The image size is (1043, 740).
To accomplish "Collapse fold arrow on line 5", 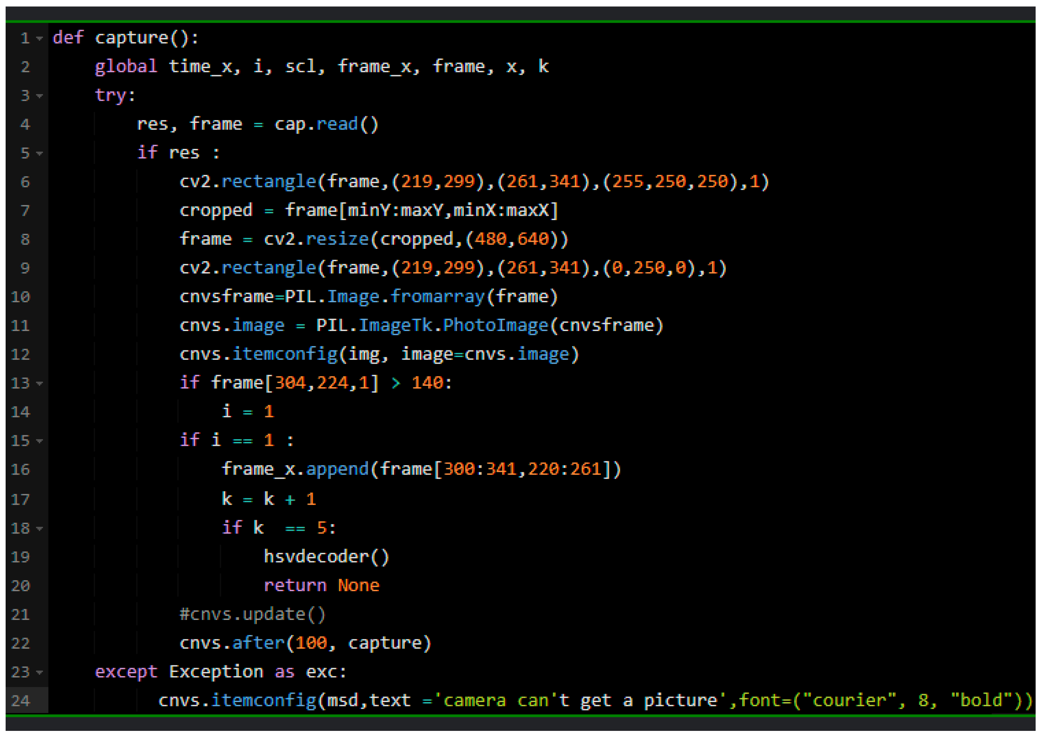I will 40,153.
